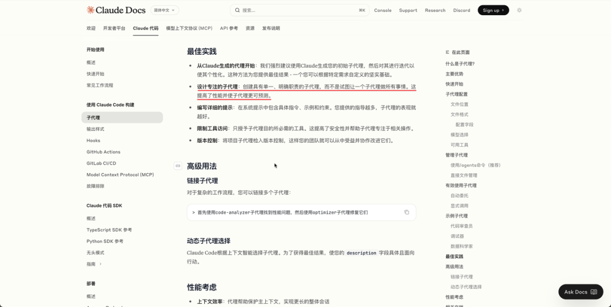This screenshot has width=611, height=307.
Task: Click the Sign up button
Action: pyautogui.click(x=493, y=10)
